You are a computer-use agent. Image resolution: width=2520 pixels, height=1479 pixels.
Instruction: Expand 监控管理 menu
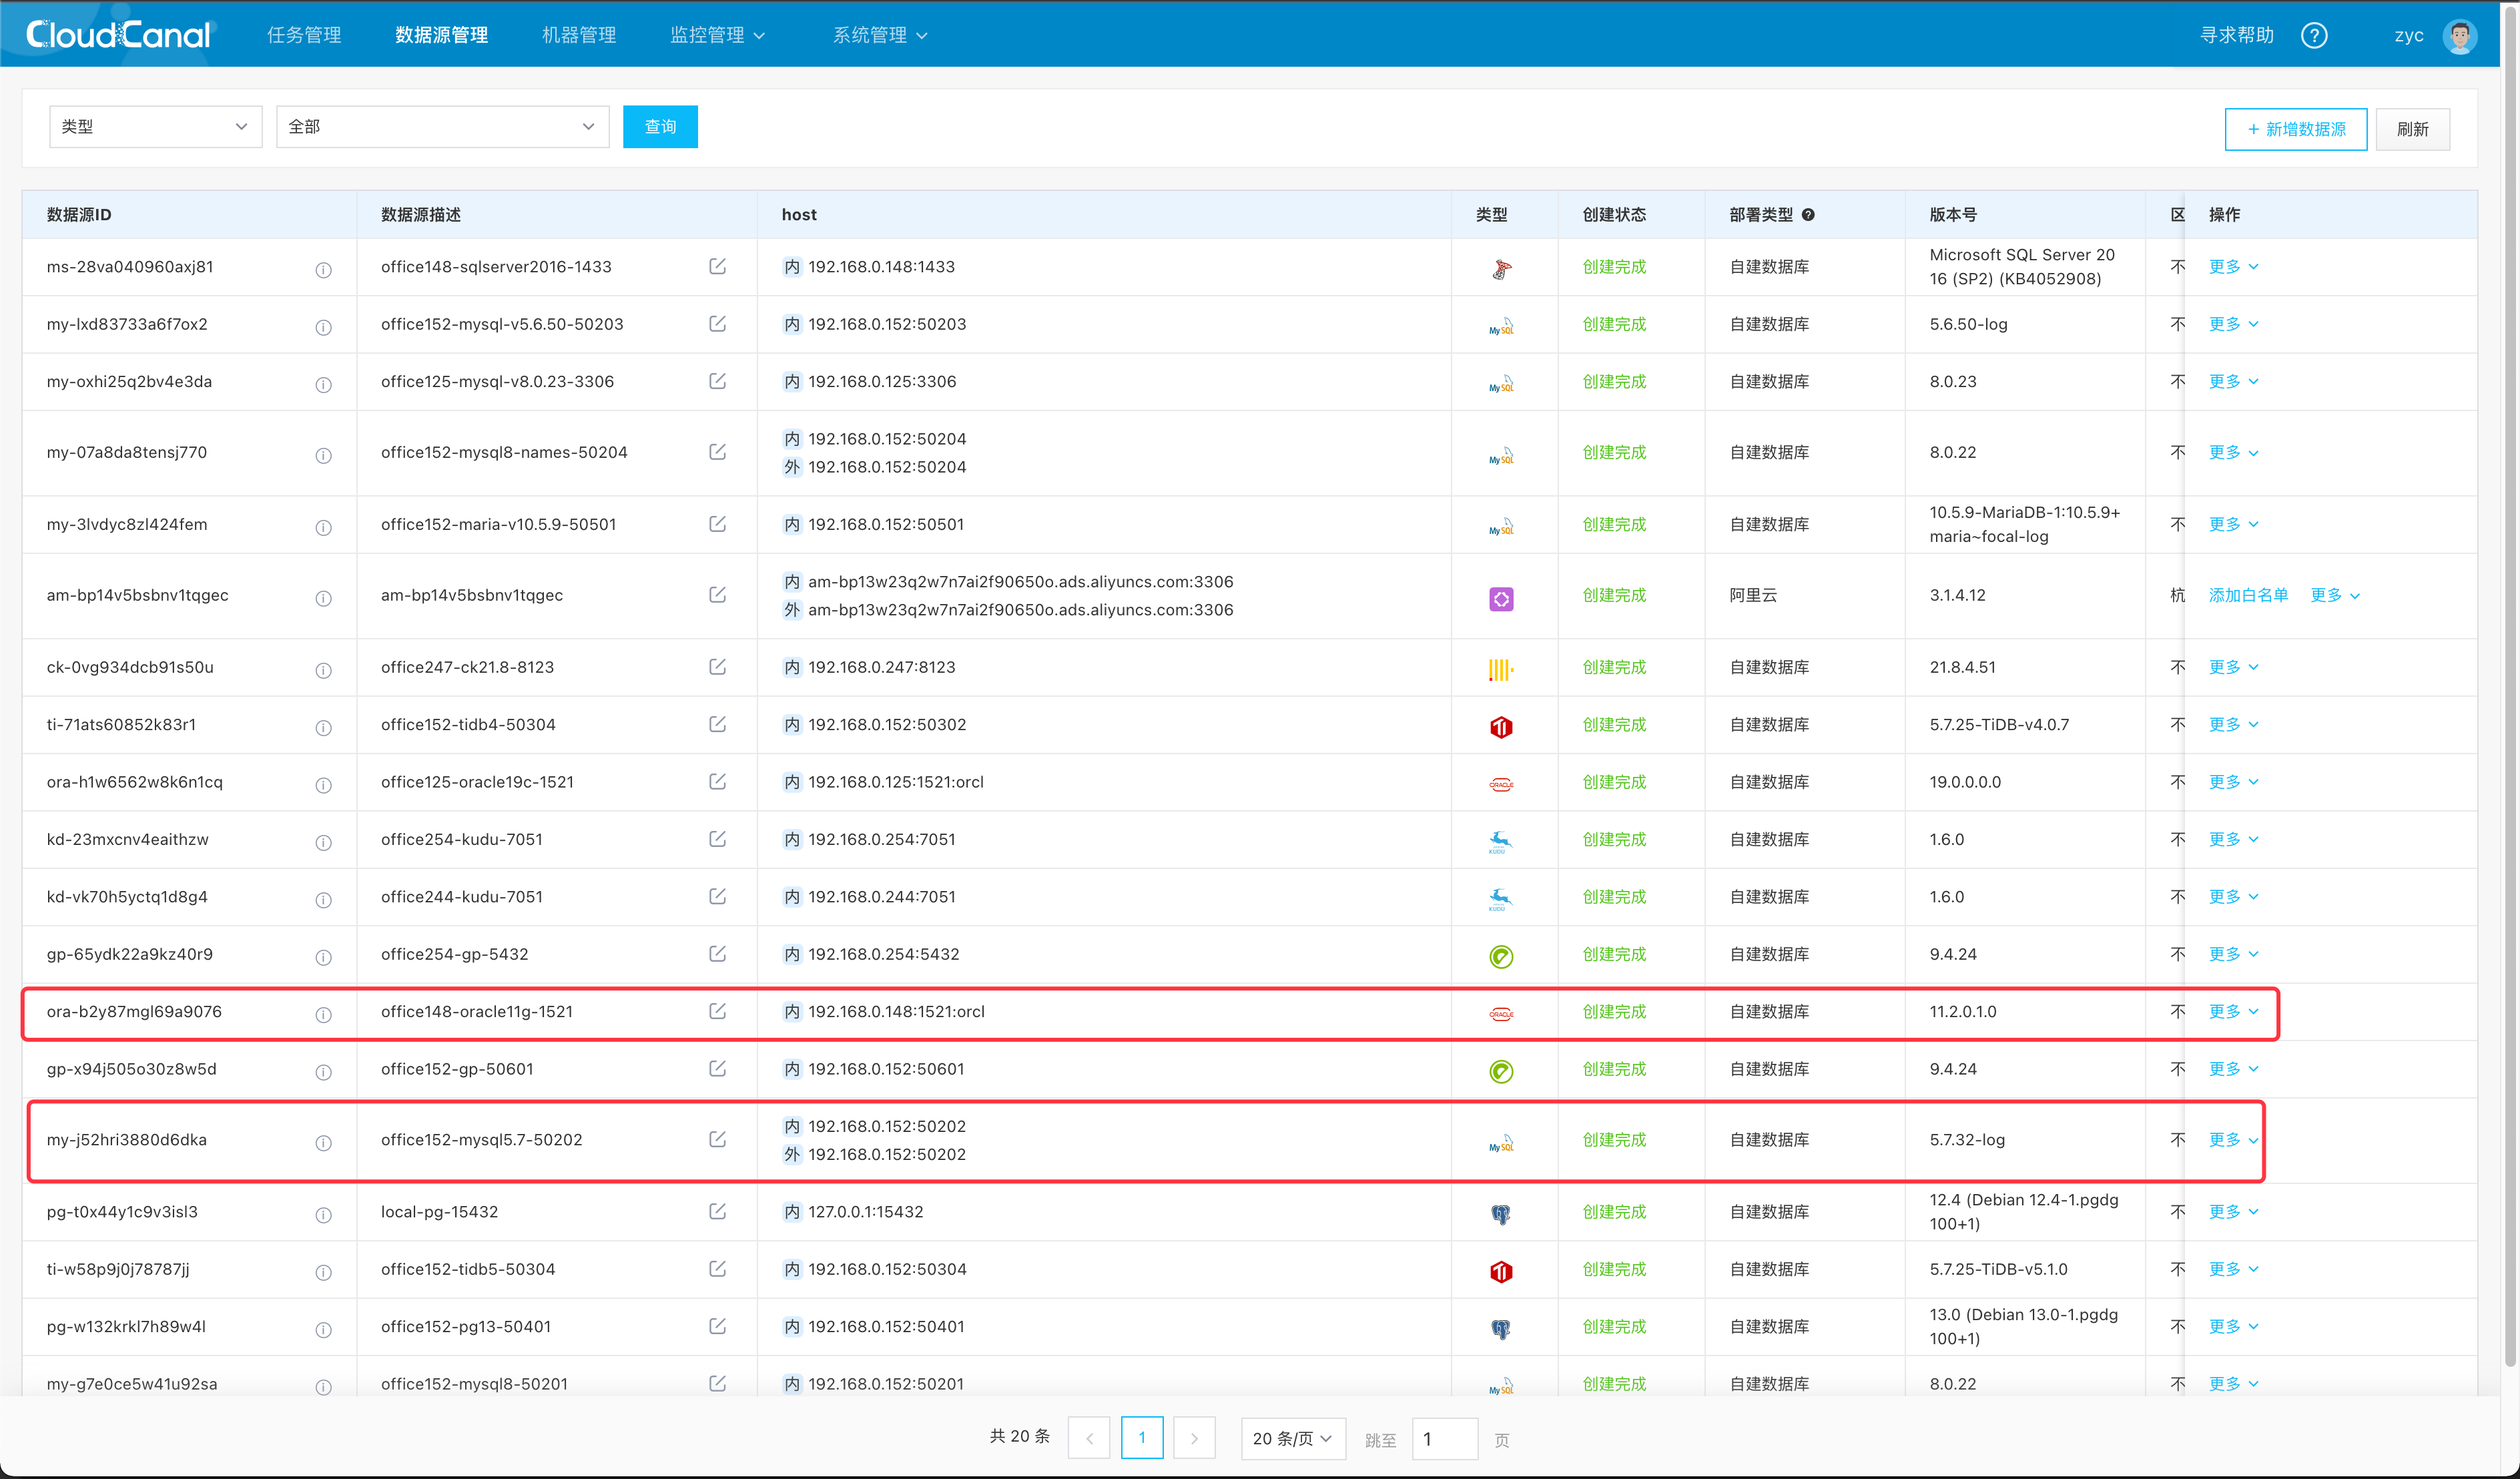(x=717, y=35)
